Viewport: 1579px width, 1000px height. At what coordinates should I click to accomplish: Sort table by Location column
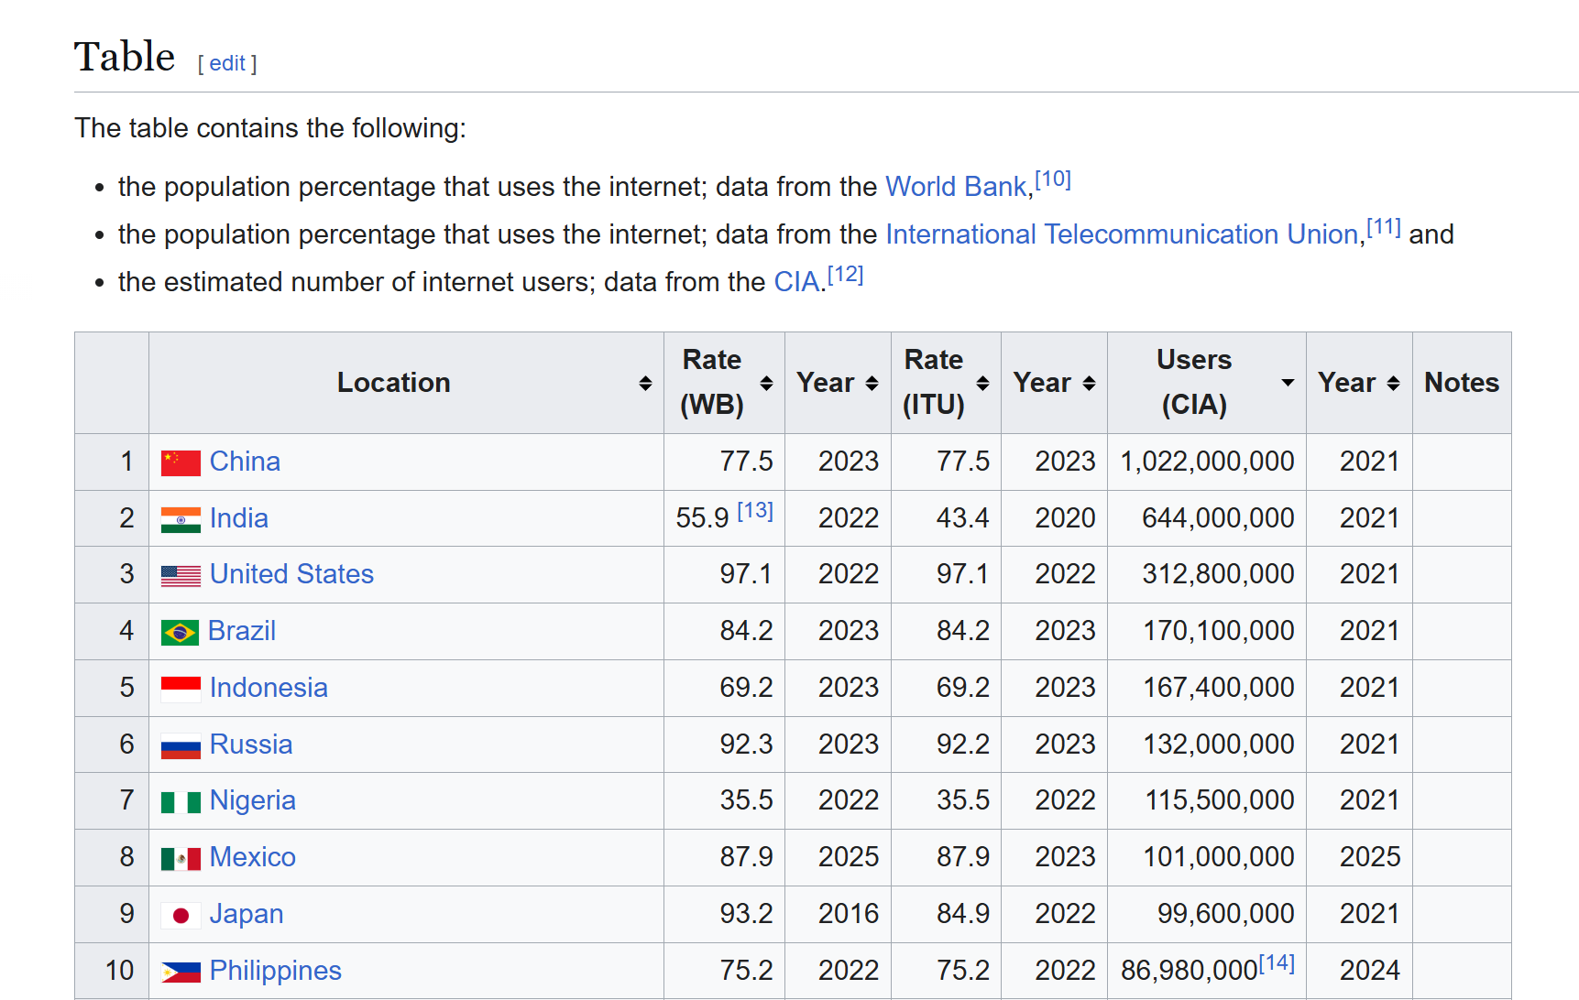point(645,383)
